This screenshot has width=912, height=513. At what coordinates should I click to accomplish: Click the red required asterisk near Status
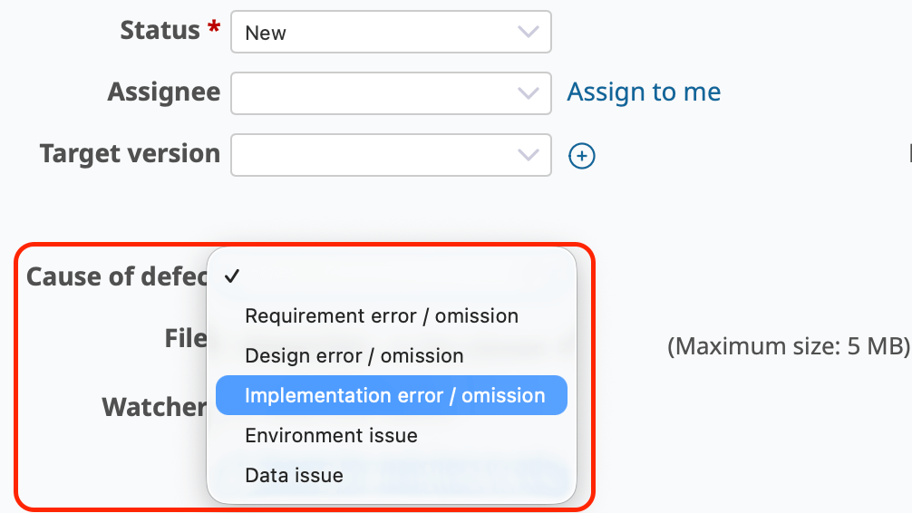(214, 29)
